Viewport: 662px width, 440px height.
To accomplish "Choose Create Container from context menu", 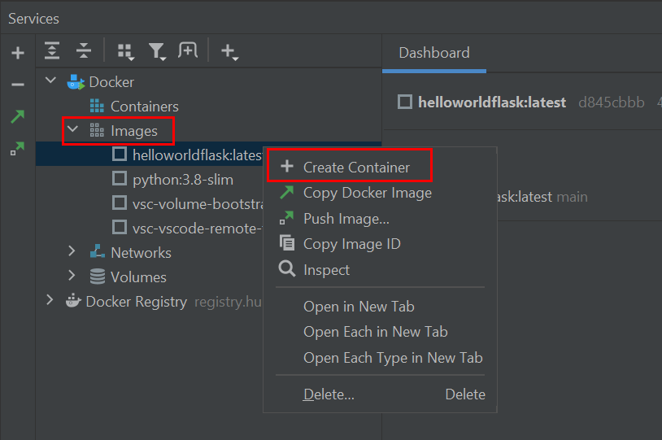I will pyautogui.click(x=356, y=167).
